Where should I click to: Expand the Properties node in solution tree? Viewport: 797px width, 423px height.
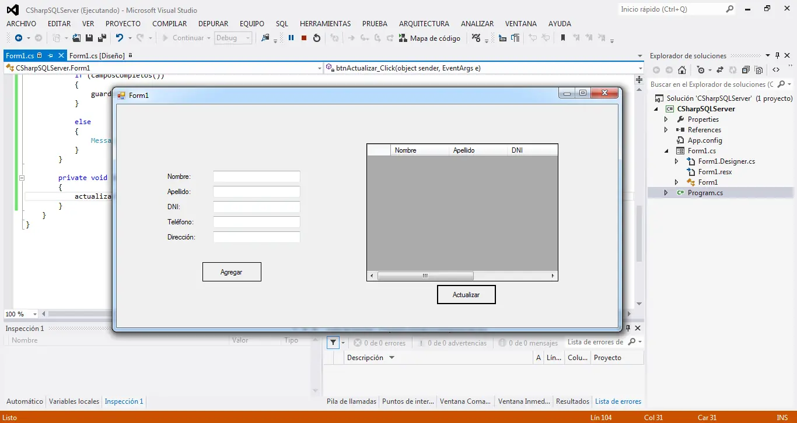pos(666,119)
